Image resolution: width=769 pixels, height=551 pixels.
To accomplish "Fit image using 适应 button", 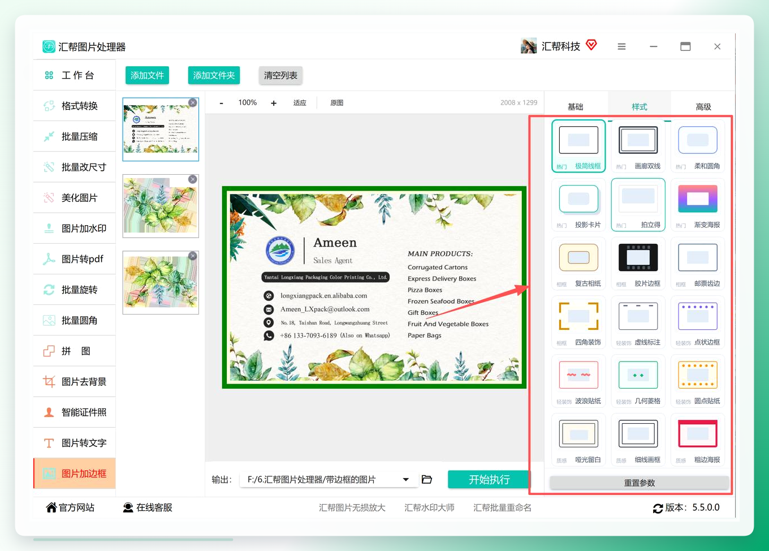I will 300,103.
